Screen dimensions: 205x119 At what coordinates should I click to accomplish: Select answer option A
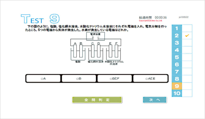point(43,79)
